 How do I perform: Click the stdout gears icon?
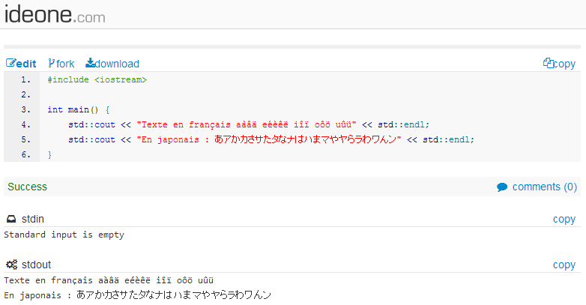pos(11,265)
